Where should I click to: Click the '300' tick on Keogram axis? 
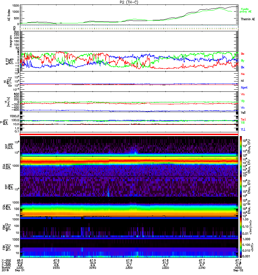point(17,32)
